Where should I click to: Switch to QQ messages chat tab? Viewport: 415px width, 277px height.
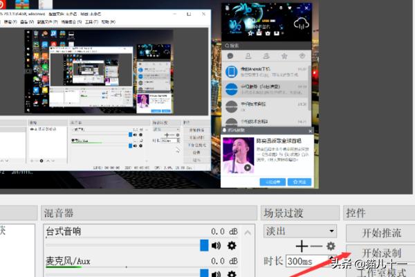point(230,56)
